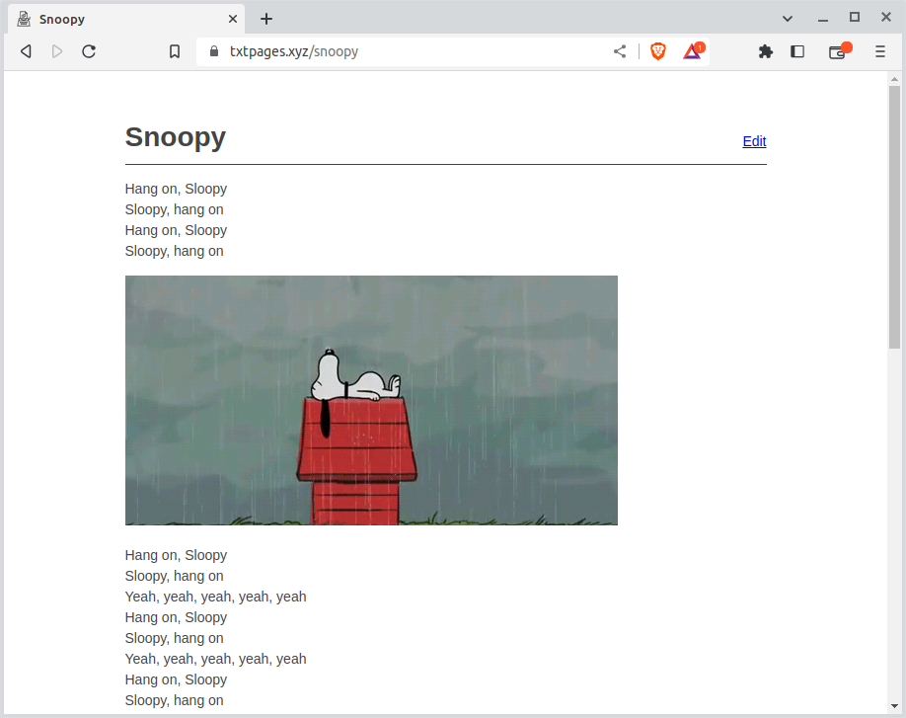Select the Snoopy browser tab
Screen dimensions: 906x718
[x=126, y=19]
